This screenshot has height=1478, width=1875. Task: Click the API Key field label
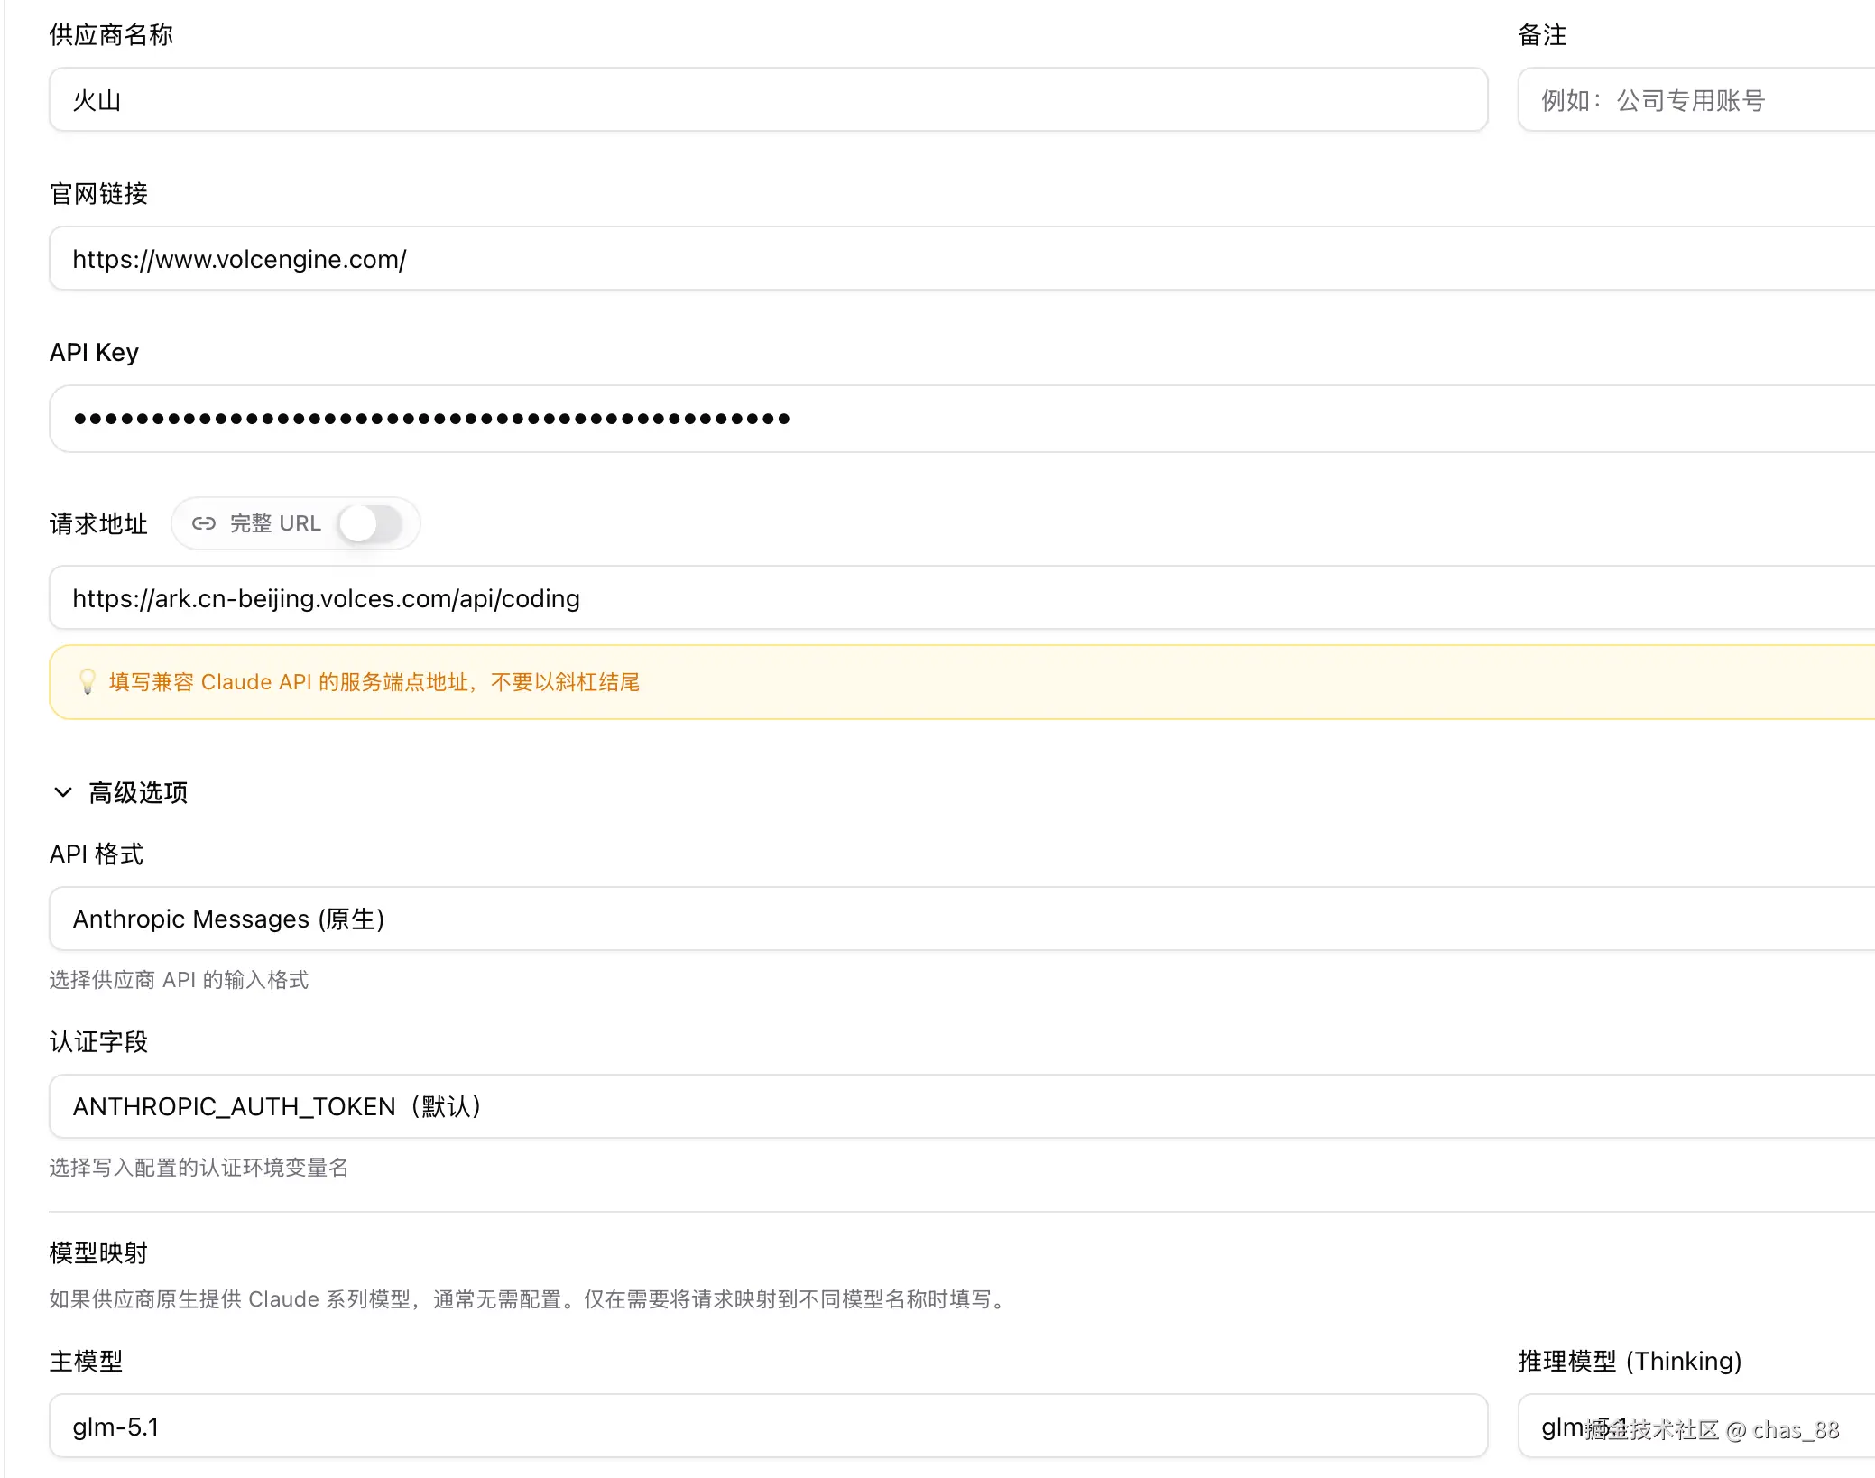[x=94, y=352]
